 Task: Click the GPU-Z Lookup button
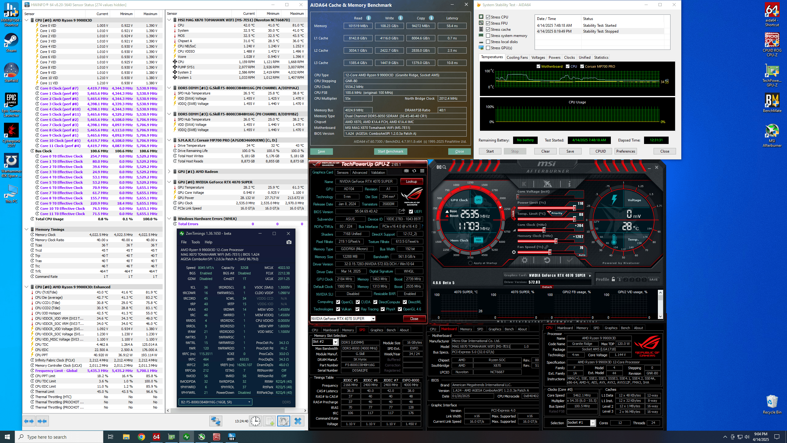pyautogui.click(x=411, y=182)
